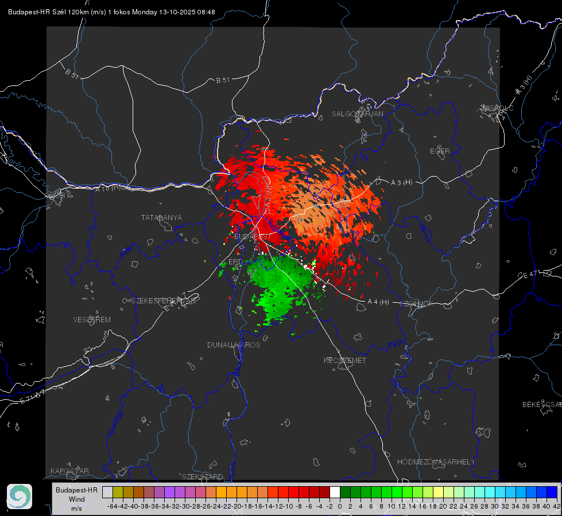
Task: Click the BÉKÉSCSABA city label
Action: (x=542, y=405)
